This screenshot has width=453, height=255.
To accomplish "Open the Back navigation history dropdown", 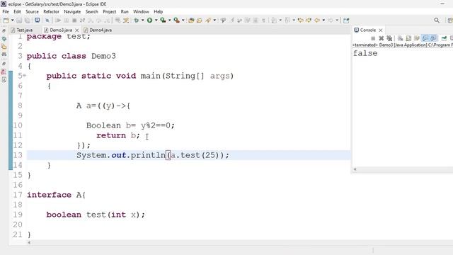I will pos(323,21).
